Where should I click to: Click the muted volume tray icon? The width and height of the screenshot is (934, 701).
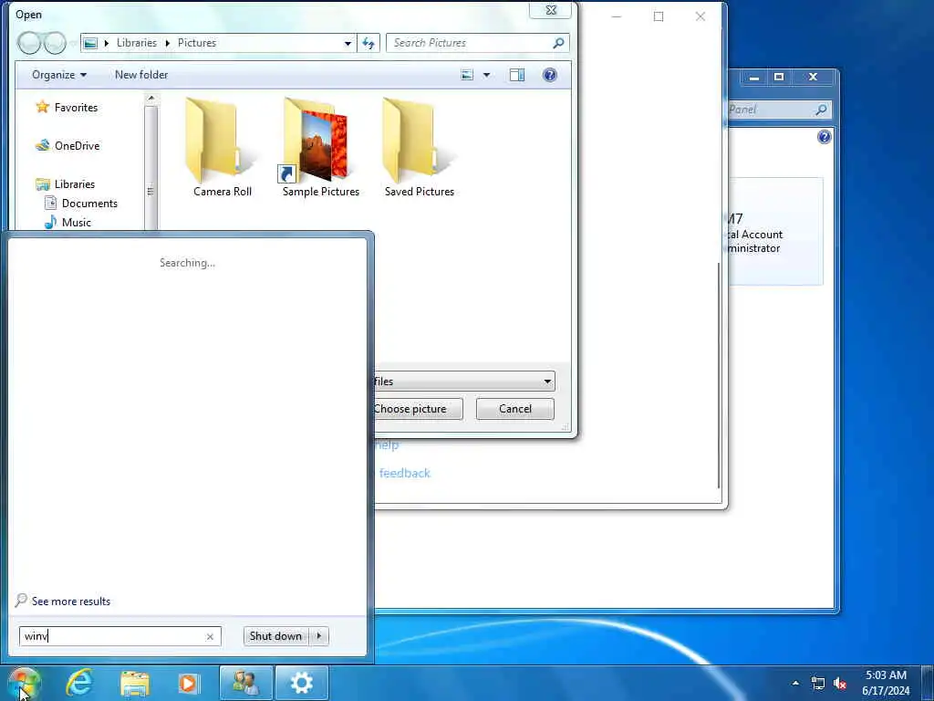pyautogui.click(x=840, y=684)
